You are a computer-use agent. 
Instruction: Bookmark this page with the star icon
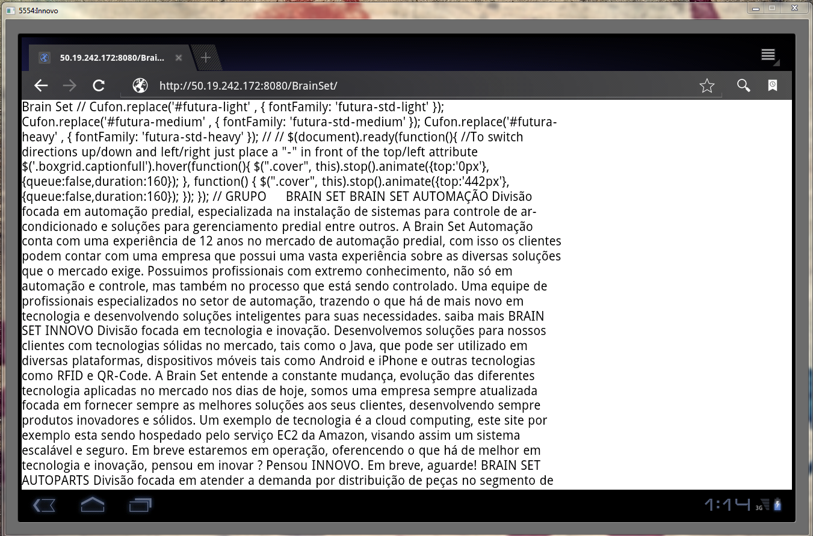tap(707, 86)
